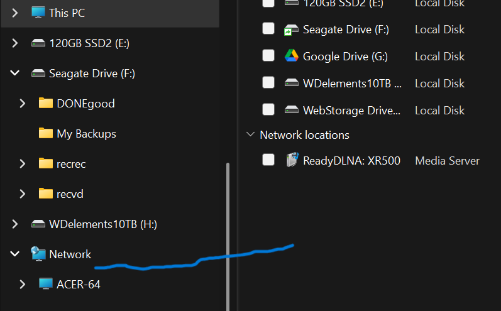Expand the This PC tree node
The width and height of the screenshot is (501, 311).
[14, 13]
